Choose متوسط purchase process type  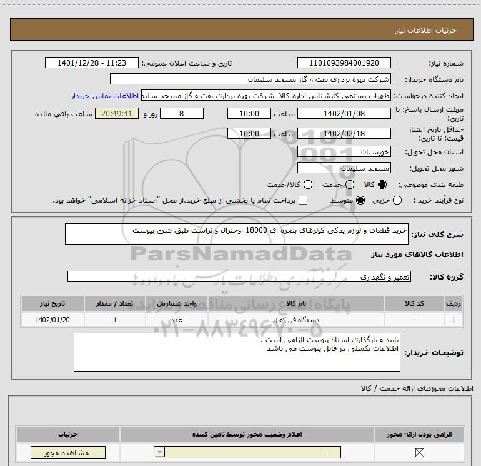coord(360,200)
